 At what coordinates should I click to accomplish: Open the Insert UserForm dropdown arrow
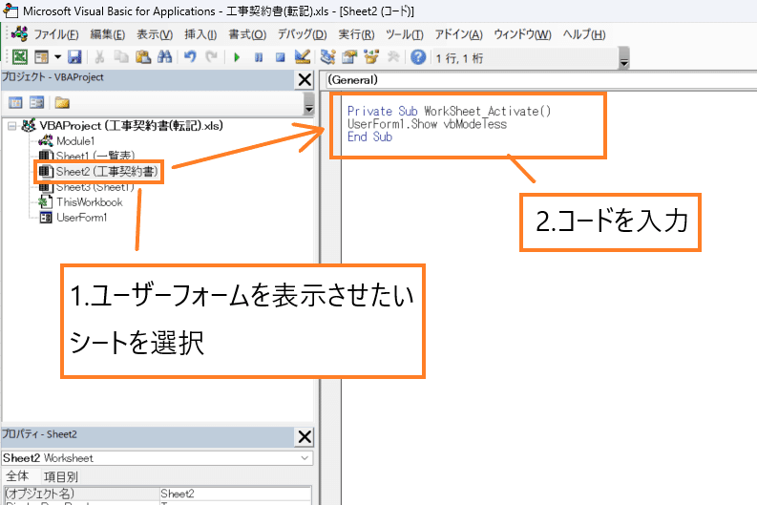pos(57,57)
